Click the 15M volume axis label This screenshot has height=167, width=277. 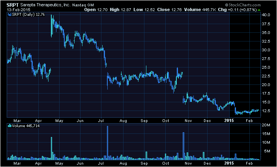pyautogui.click(x=266, y=134)
